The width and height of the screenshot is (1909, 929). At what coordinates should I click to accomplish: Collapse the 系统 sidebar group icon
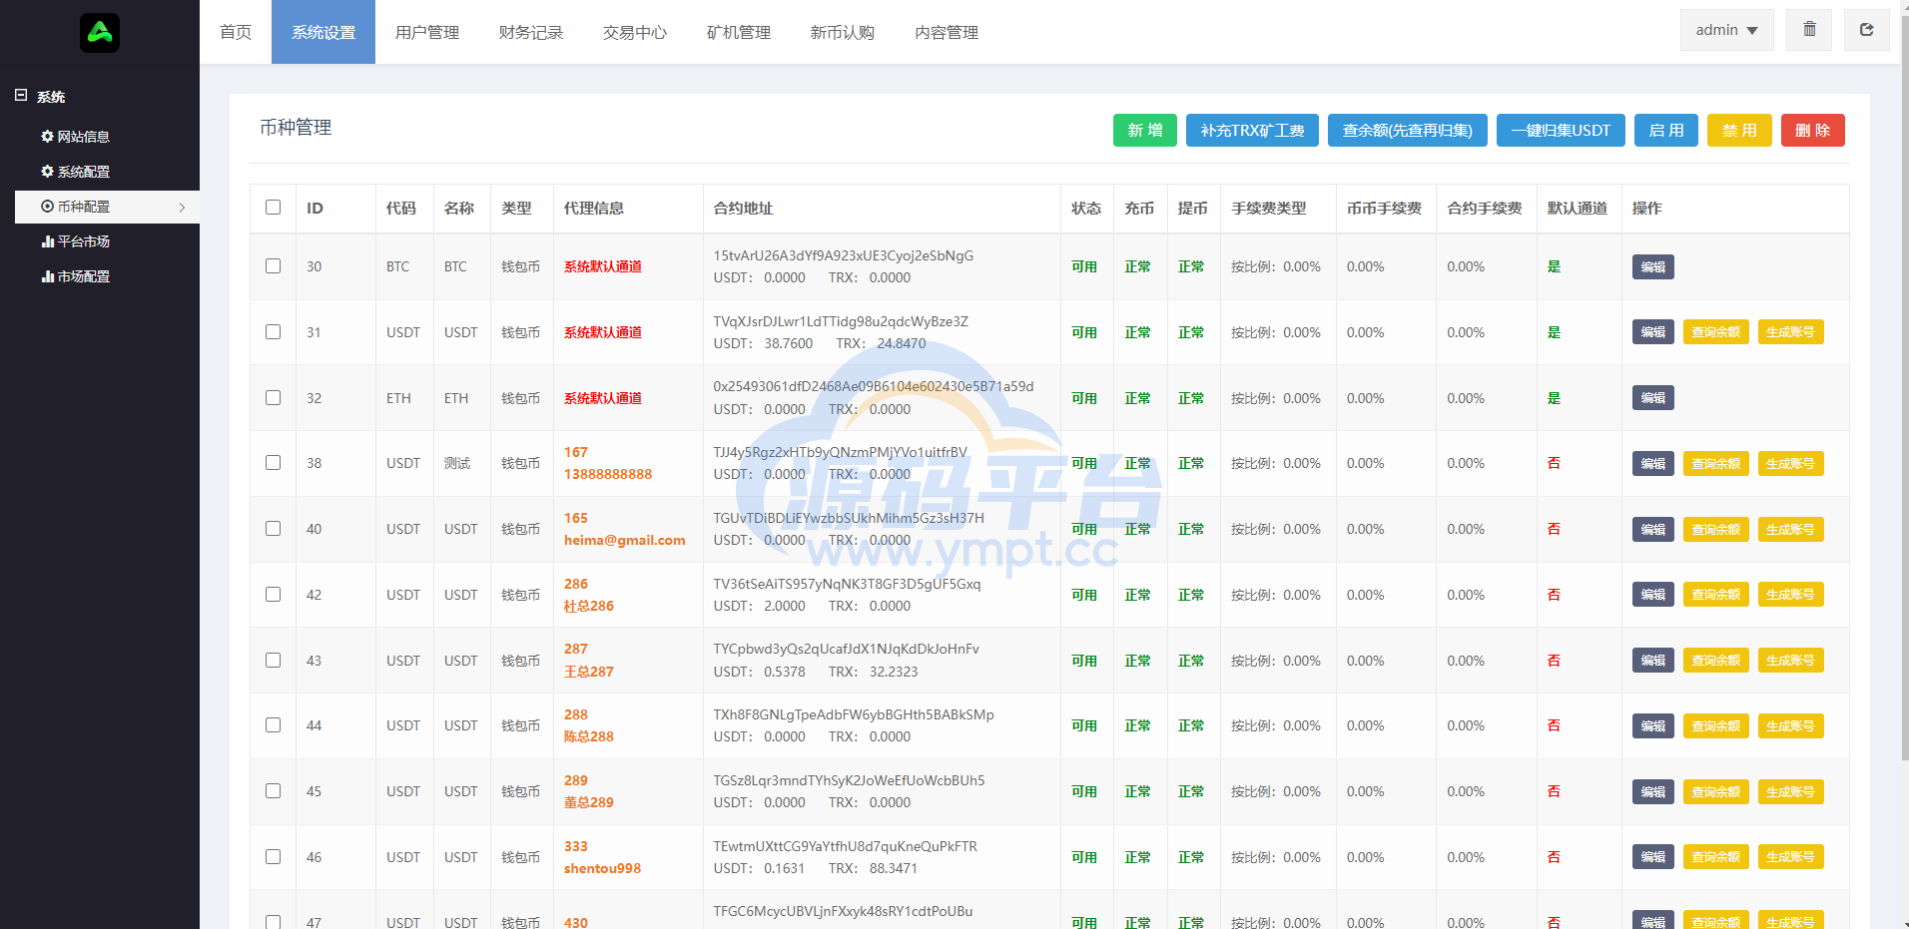(21, 96)
